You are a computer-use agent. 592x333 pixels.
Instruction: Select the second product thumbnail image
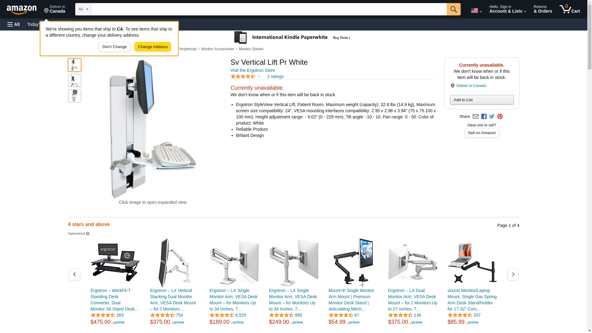(74, 80)
